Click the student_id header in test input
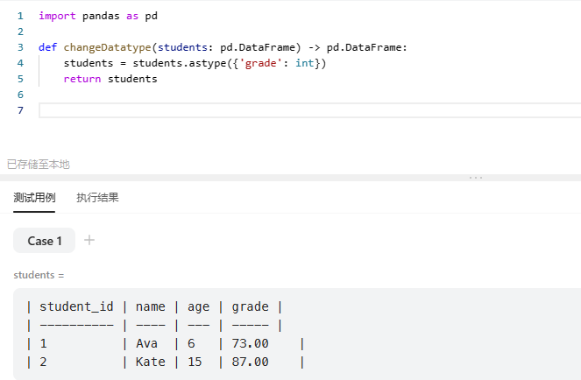Image resolution: width=581 pixels, height=380 pixels. click(x=76, y=306)
